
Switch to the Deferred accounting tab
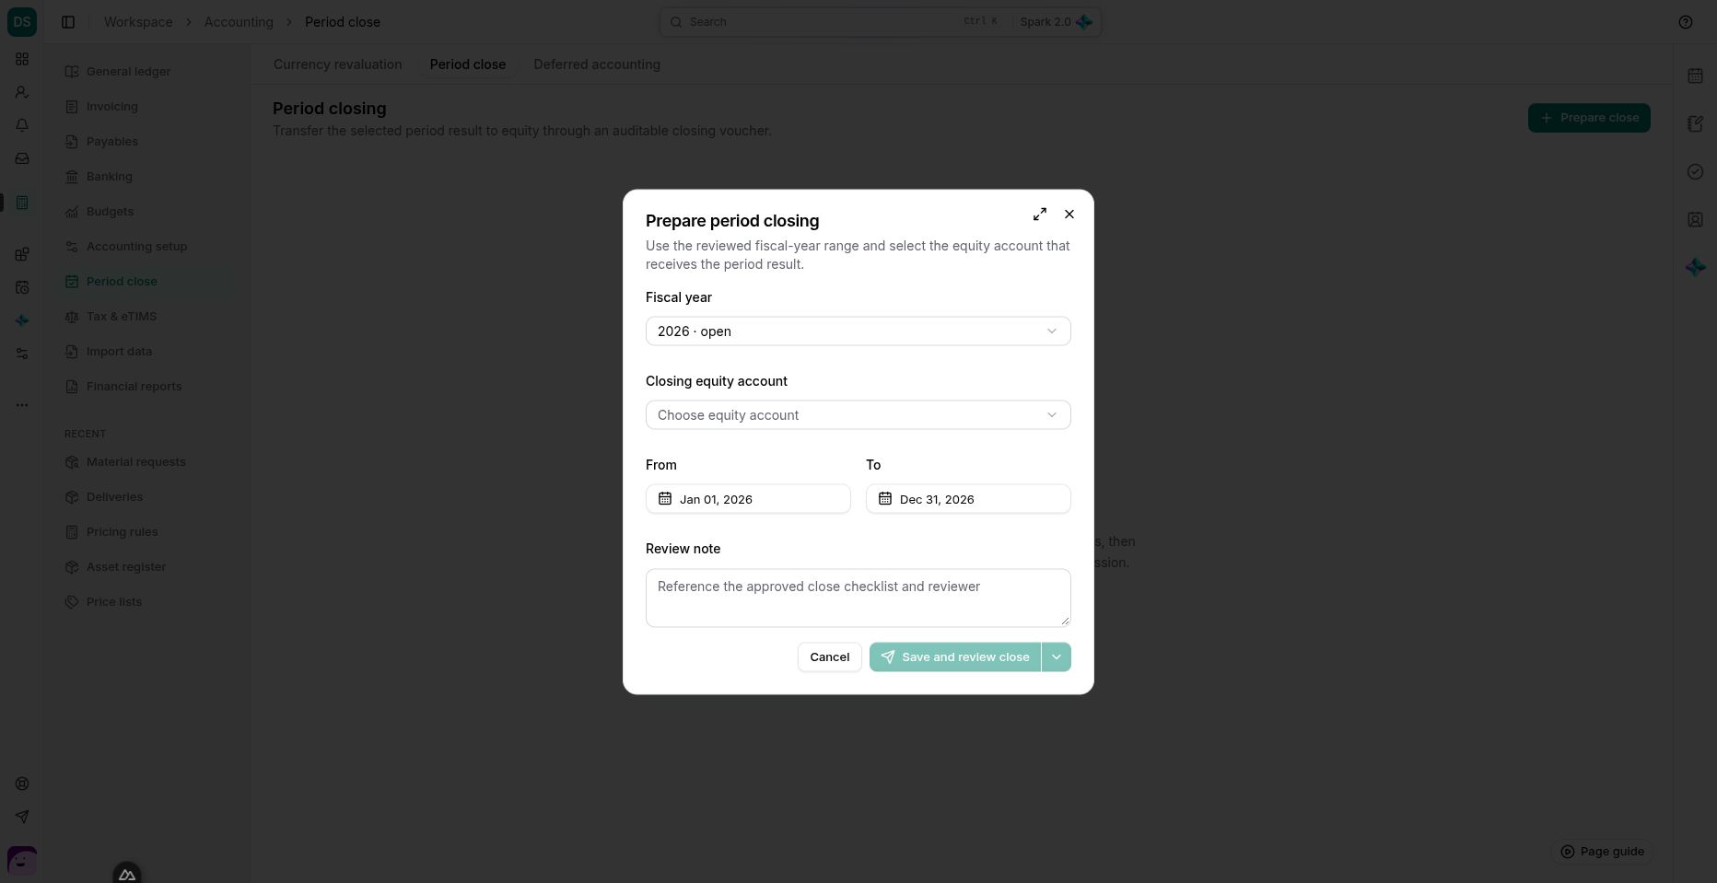pyautogui.click(x=597, y=64)
